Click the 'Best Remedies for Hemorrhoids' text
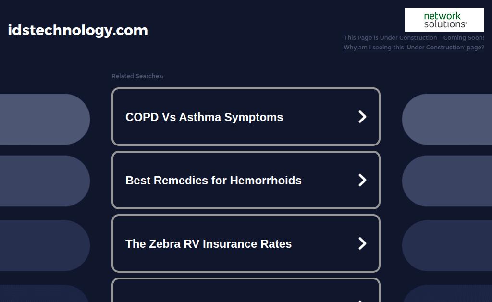 click(x=213, y=181)
